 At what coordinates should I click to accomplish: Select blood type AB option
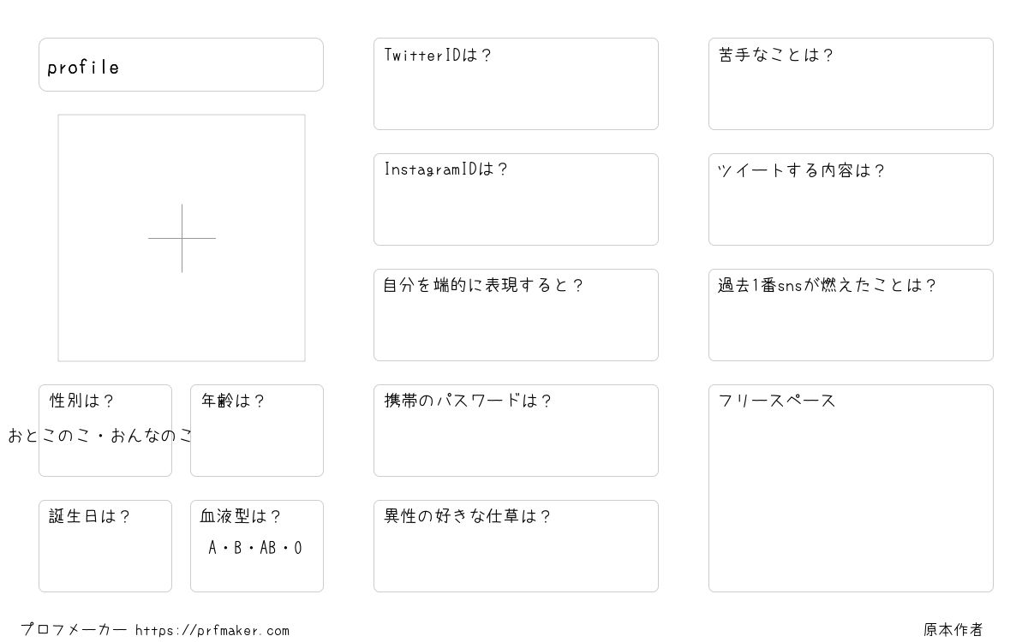[268, 548]
